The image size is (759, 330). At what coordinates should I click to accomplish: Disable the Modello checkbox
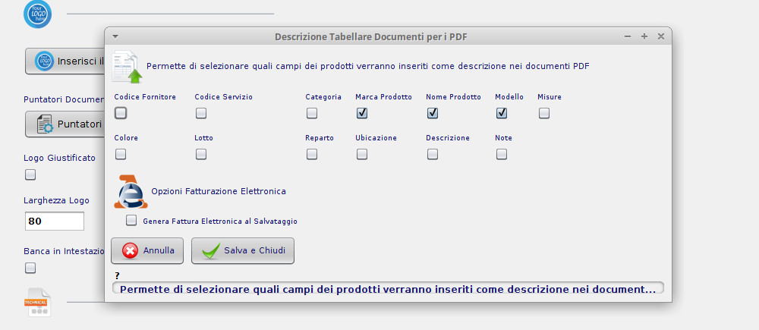(x=502, y=113)
